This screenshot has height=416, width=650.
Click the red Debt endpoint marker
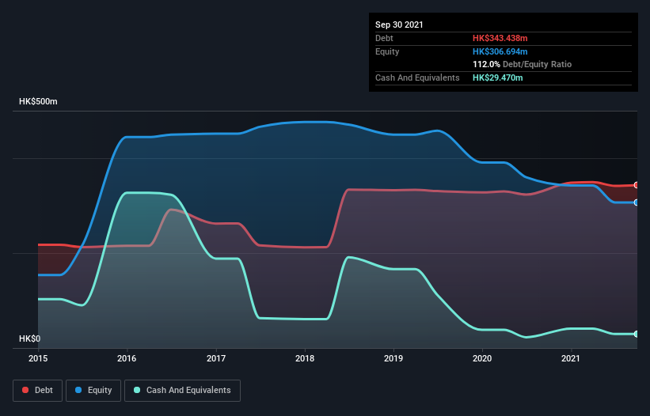click(637, 185)
